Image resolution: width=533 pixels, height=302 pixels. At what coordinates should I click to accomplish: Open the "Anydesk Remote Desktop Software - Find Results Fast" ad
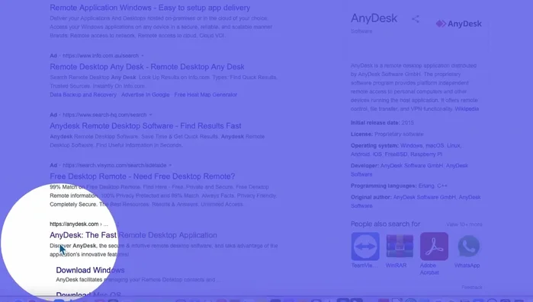(146, 126)
